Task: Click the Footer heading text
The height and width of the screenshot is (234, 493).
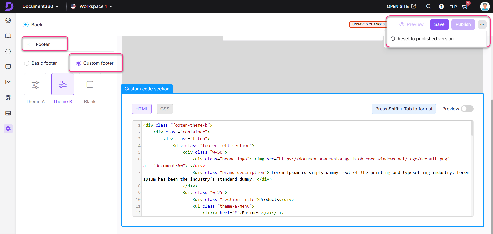Action: (43, 44)
